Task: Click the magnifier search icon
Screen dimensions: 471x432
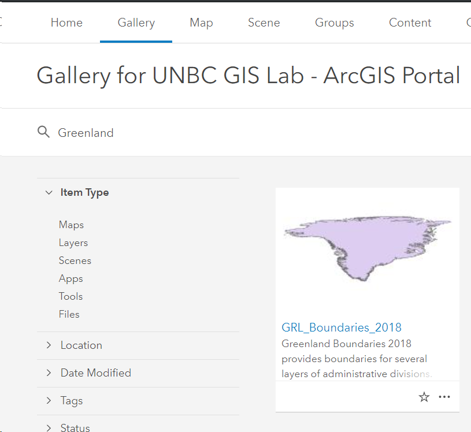Action: pyautogui.click(x=43, y=132)
